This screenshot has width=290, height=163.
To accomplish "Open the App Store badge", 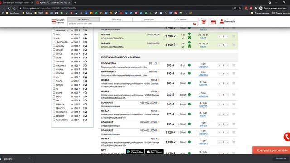I will pos(154,152).
